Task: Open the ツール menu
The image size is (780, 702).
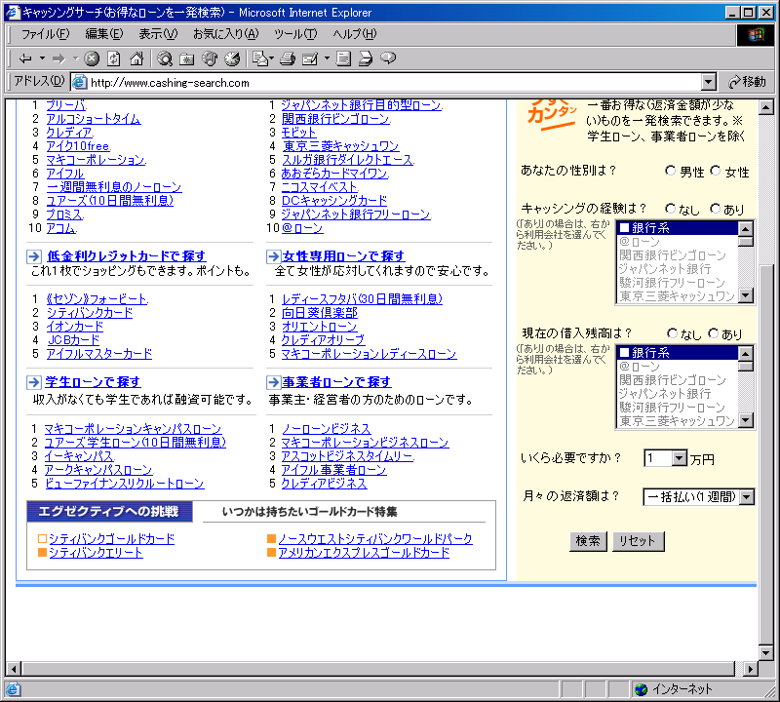Action: tap(295, 34)
